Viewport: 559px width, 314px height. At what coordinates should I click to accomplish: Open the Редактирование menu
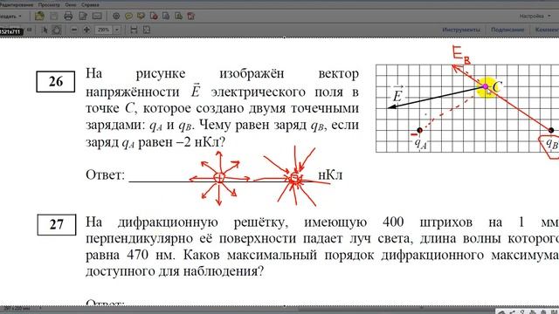point(16,5)
